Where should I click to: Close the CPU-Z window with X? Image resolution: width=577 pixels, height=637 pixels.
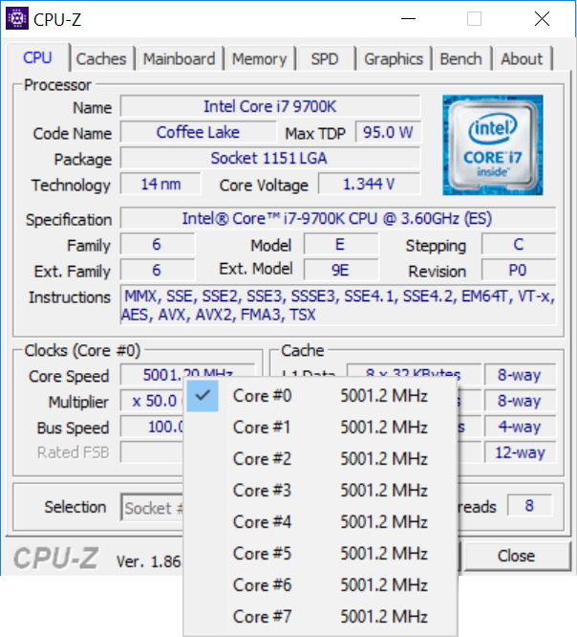(x=542, y=19)
